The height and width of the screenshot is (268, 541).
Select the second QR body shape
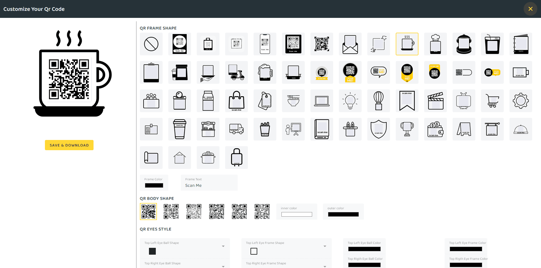coord(171,212)
